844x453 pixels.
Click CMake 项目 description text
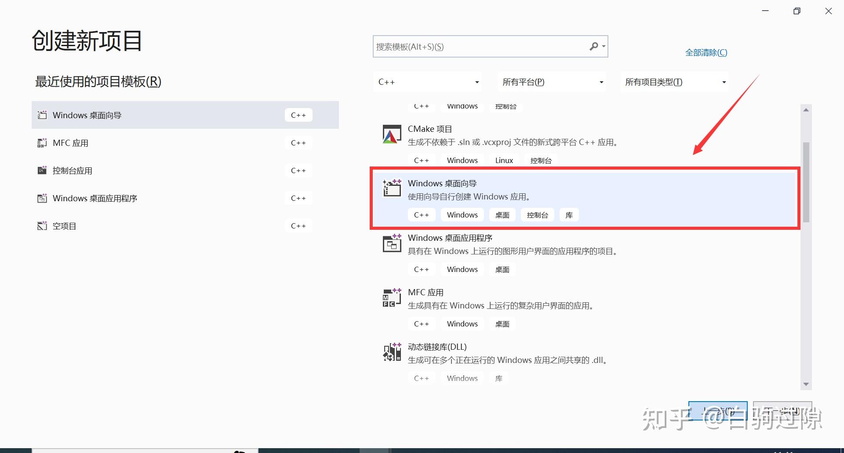513,142
